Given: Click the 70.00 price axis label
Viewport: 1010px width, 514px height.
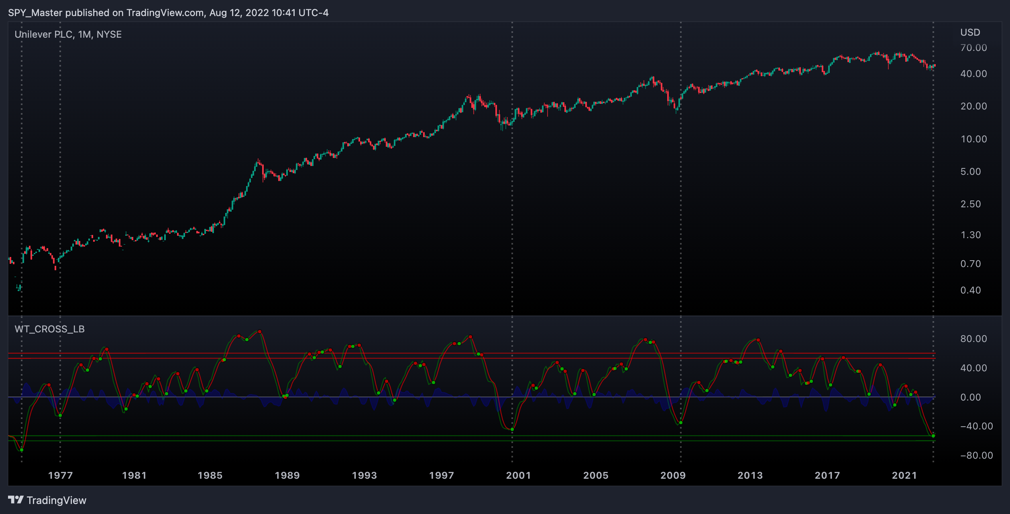Looking at the screenshot, I should tap(973, 48).
